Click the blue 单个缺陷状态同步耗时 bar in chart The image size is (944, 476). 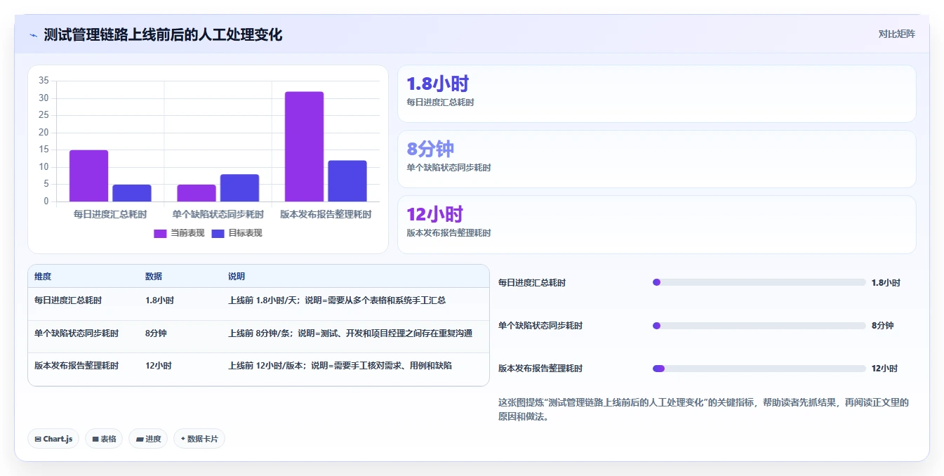[239, 188]
